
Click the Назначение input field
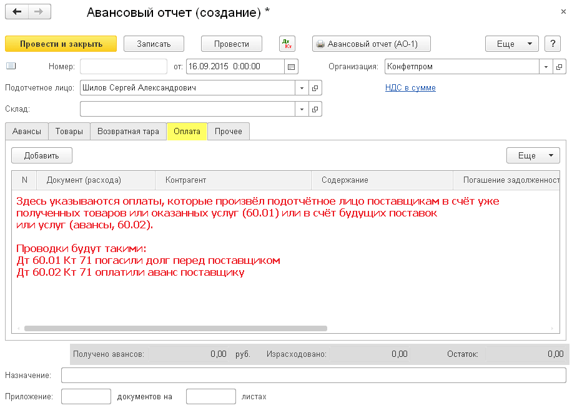(313, 375)
